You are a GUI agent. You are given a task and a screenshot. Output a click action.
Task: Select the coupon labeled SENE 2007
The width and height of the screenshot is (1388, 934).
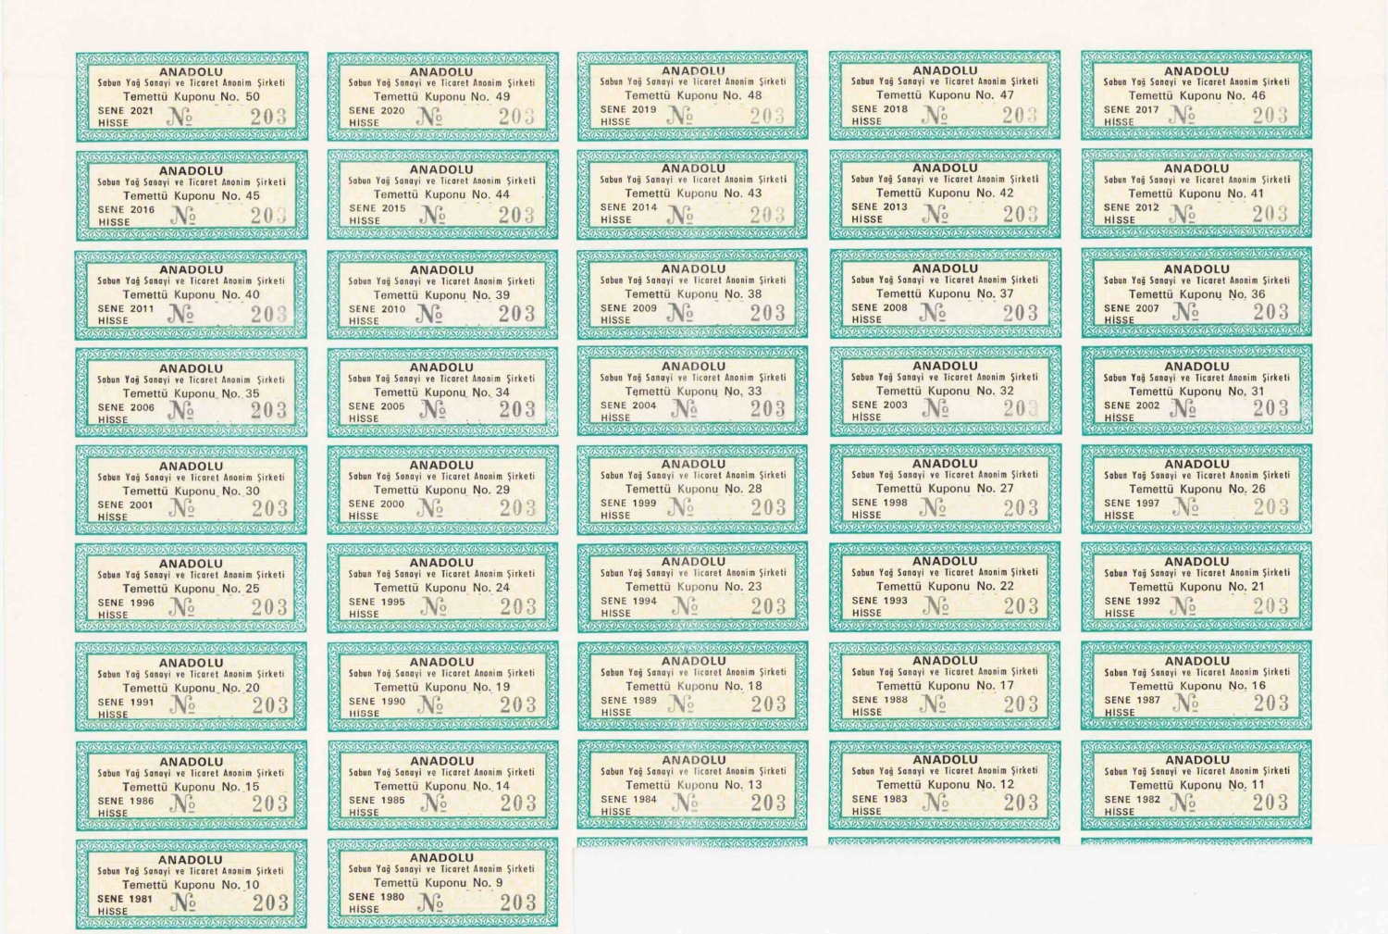[x=1196, y=293]
